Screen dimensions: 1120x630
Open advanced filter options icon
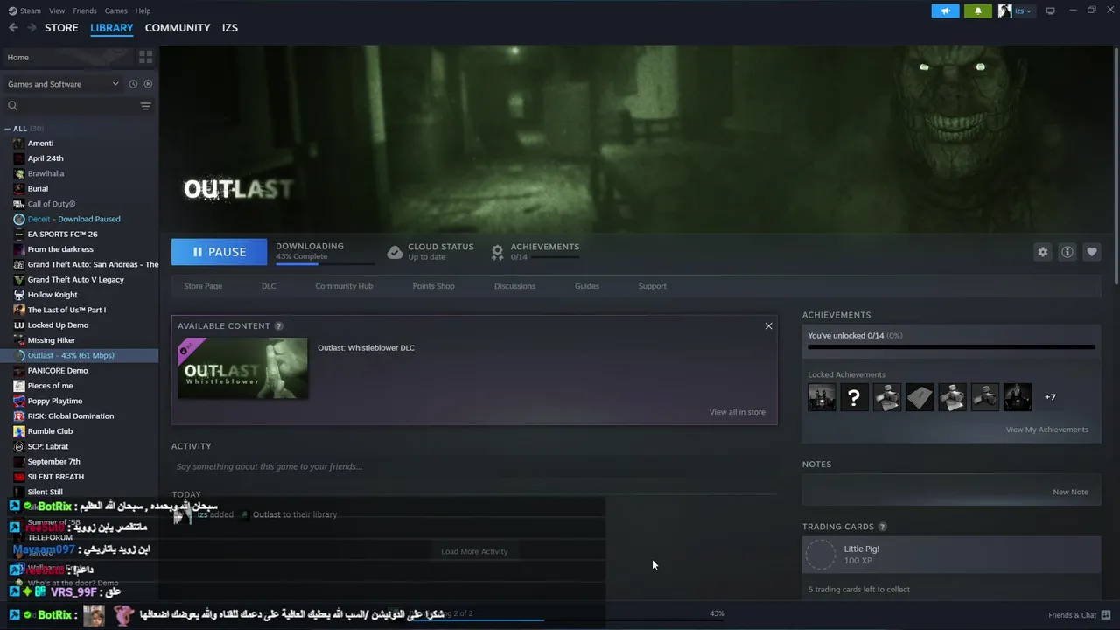[x=145, y=106]
